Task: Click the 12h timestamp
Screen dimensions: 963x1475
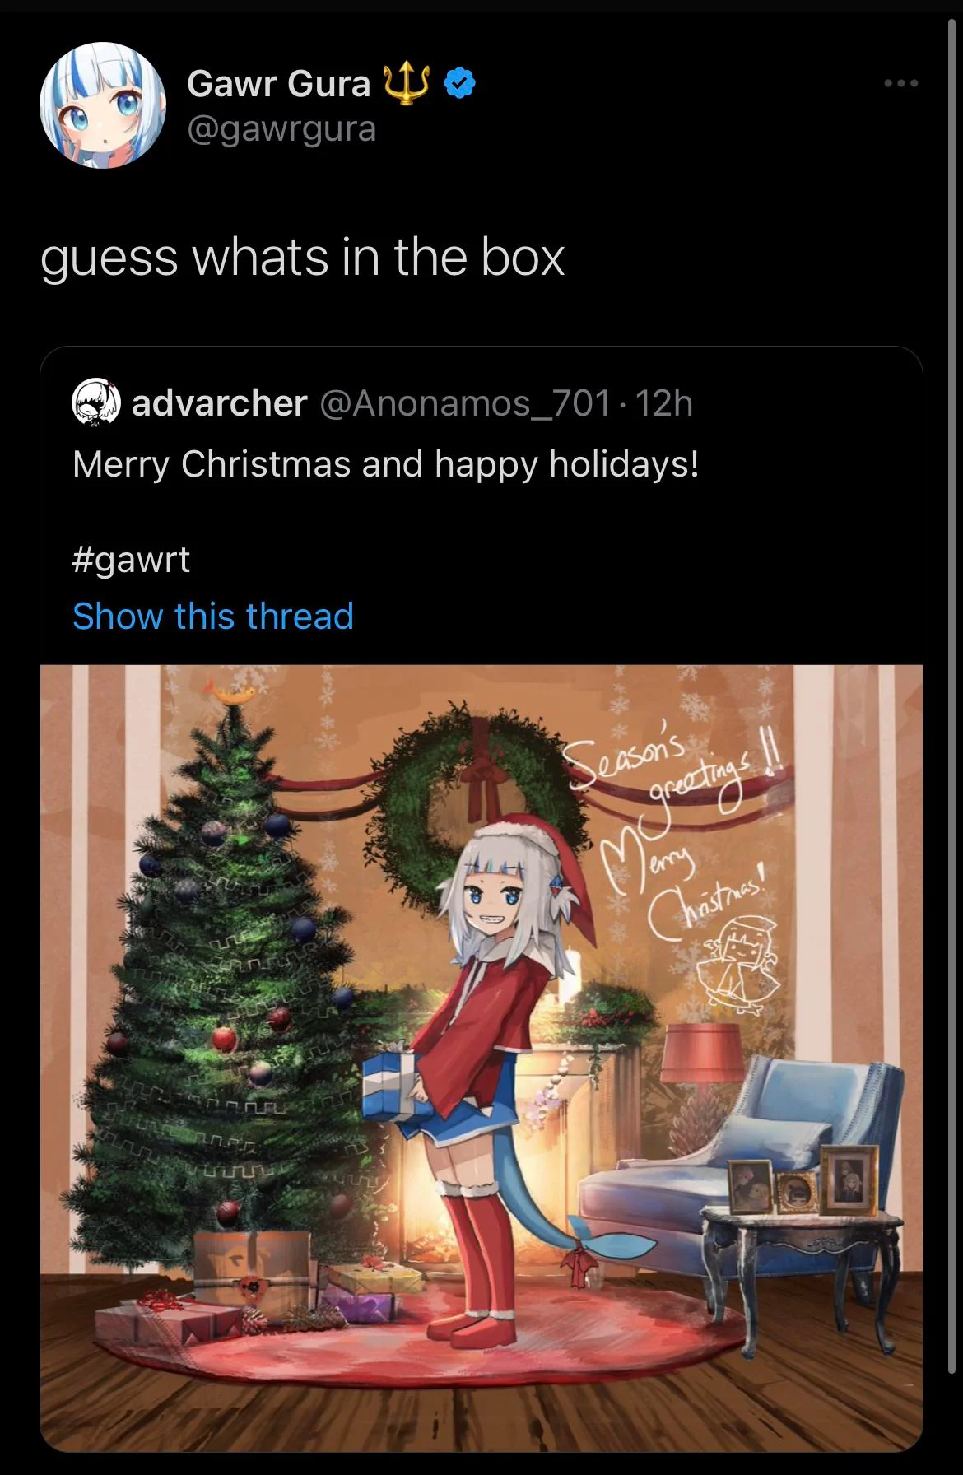Action: [x=665, y=403]
